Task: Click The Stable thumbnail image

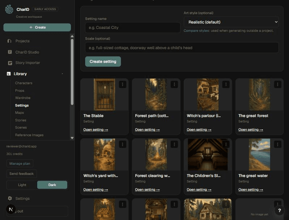Action: (104, 94)
